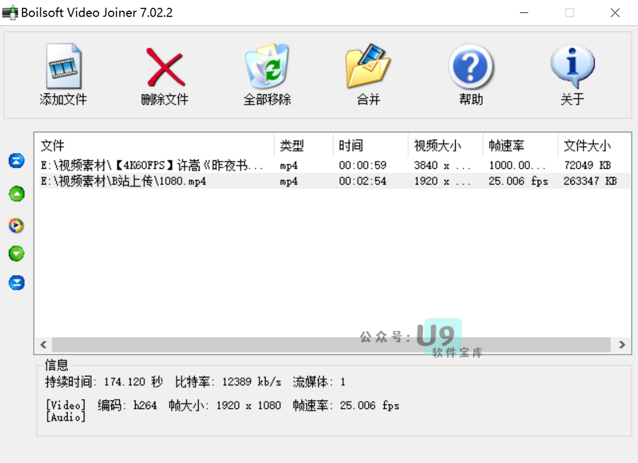
Task: Click the 25.006 fps list cell
Action: (519, 181)
